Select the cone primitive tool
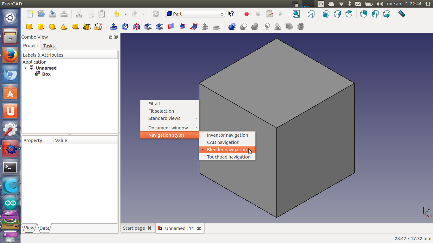433x243 pixels. [64, 27]
